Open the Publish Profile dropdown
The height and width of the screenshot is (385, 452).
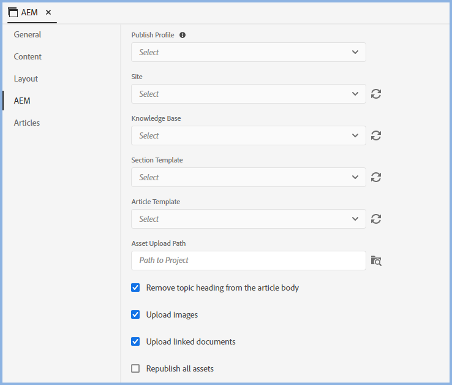tap(248, 52)
